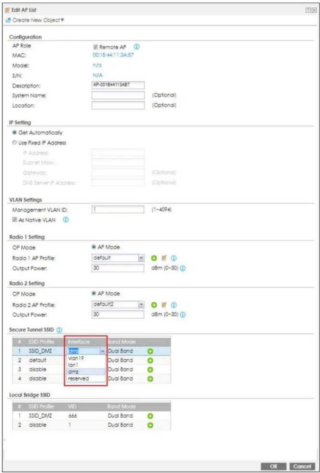Select the Use Fixed IP Address option

(x=14, y=143)
